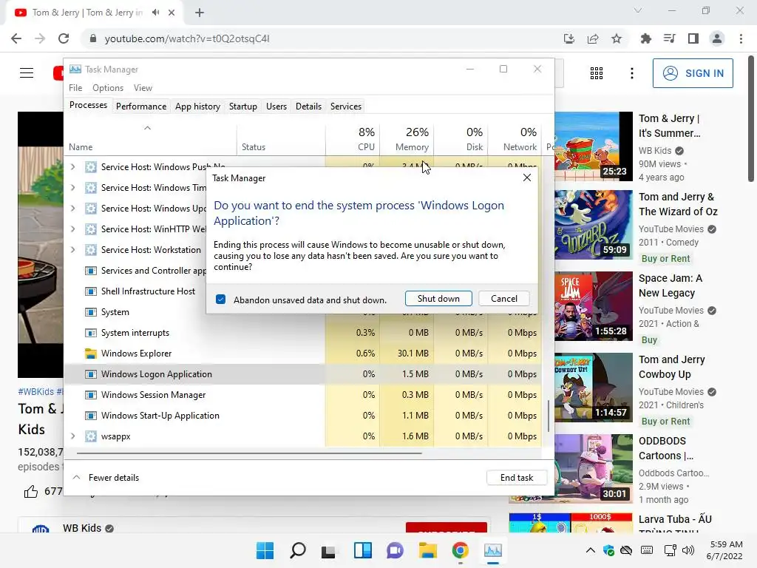
Task: Open Tom and Jerry Cowboy Up title
Action: pos(671,367)
